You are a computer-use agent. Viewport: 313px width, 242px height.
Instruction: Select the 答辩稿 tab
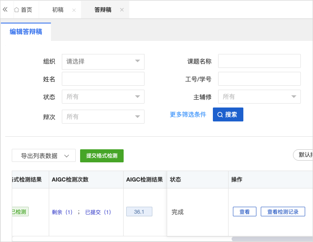tap(103, 10)
